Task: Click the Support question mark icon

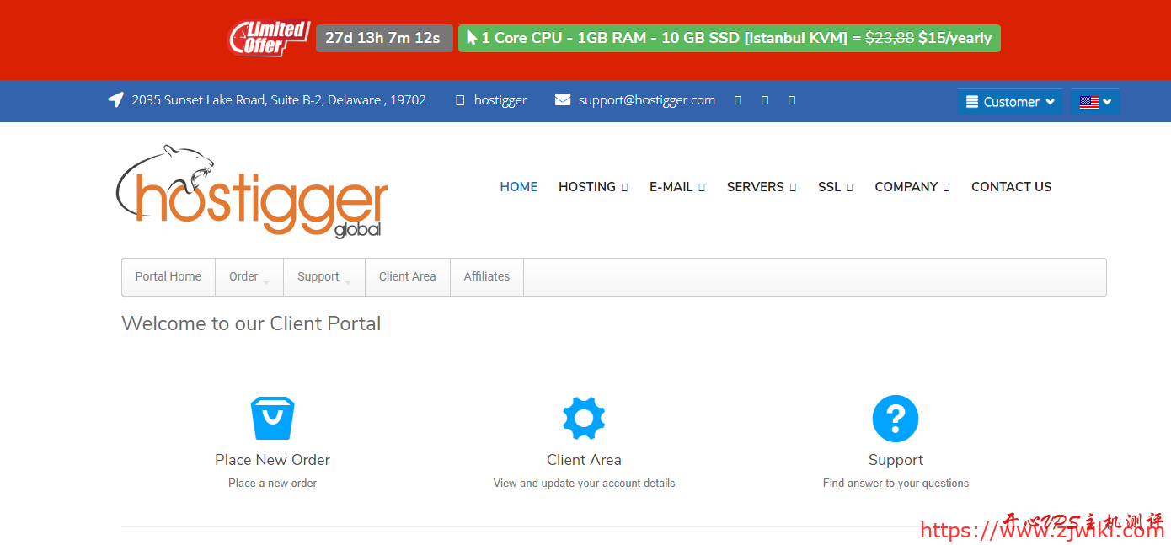Action: click(x=895, y=417)
